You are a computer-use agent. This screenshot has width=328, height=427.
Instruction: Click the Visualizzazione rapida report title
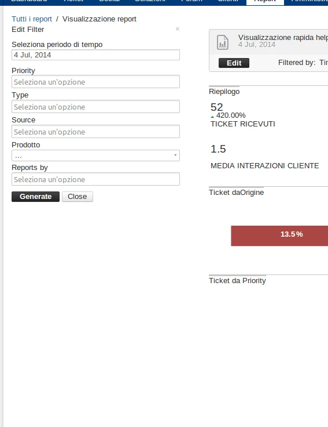[283, 38]
